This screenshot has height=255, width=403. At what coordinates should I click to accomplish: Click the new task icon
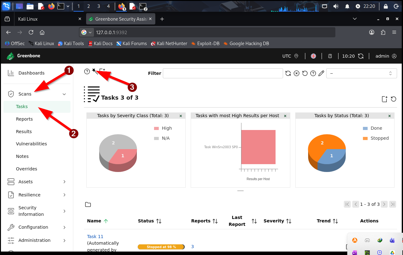click(102, 71)
